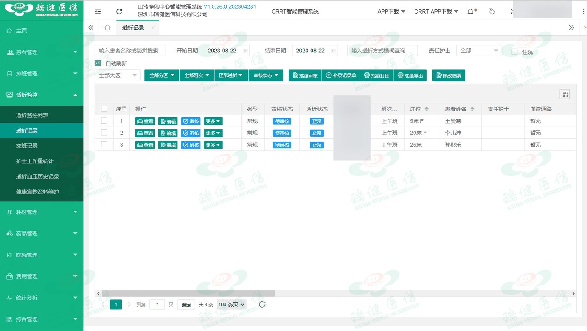This screenshot has height=331, width=587.
Task: Click the patient name search field
Action: 130,51
